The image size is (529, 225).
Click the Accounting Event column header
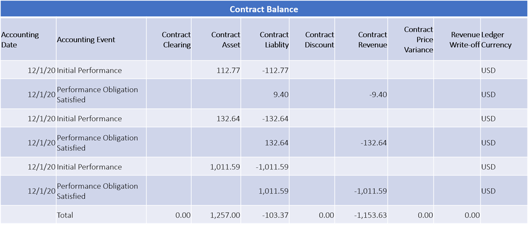(86, 40)
